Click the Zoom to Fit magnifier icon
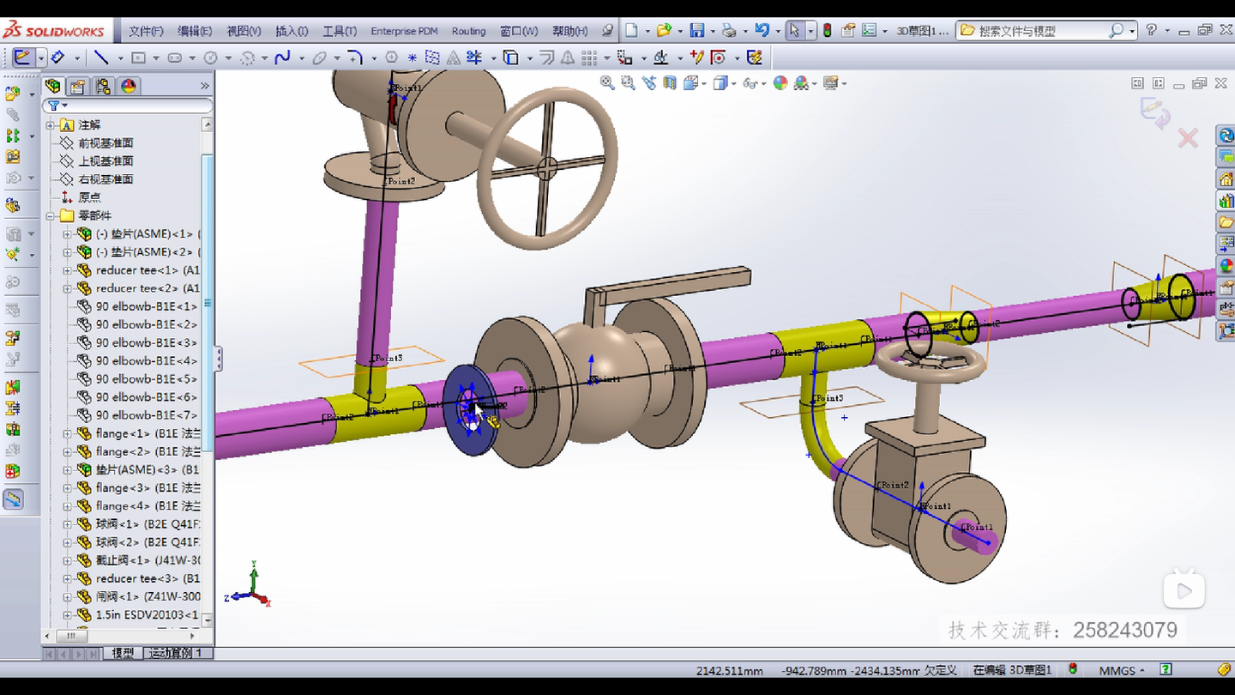The height and width of the screenshot is (695, 1235). tap(607, 83)
